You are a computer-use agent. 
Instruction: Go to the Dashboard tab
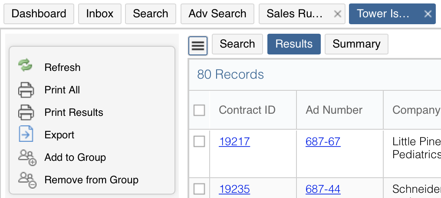[x=39, y=14]
